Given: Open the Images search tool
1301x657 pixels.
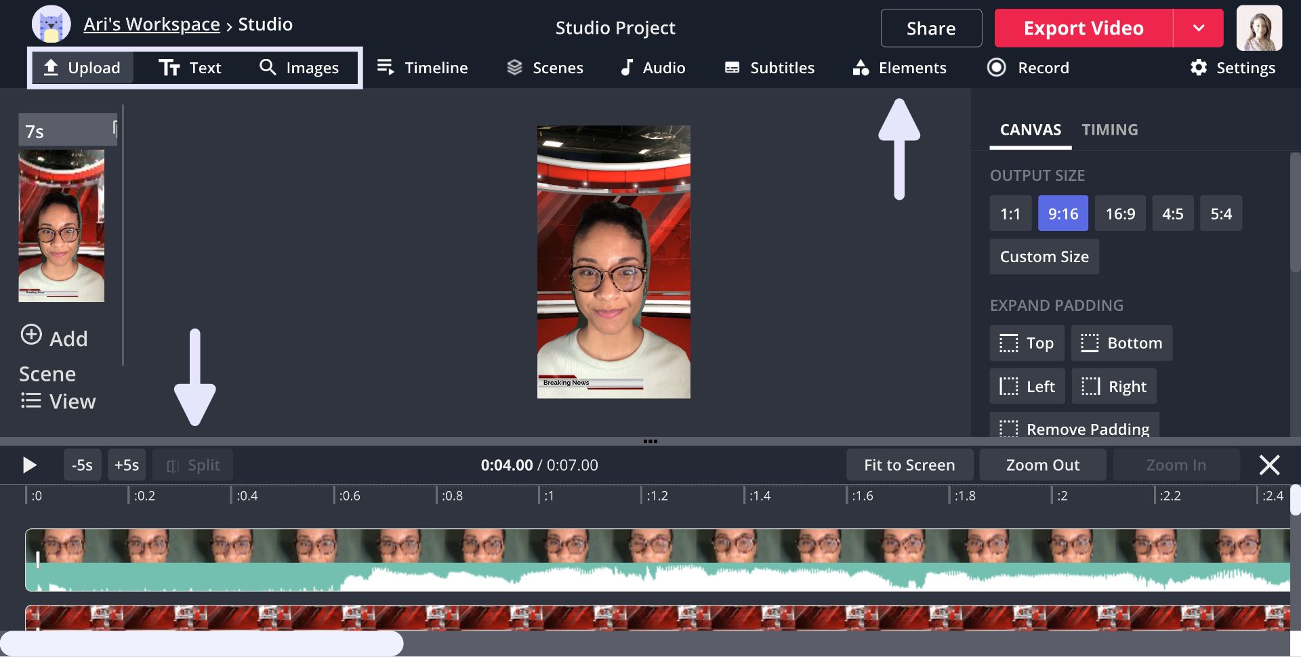Looking at the screenshot, I should 299,68.
